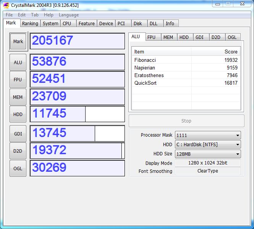Open the Language menu
The width and height of the screenshot is (254, 229).
point(69,15)
